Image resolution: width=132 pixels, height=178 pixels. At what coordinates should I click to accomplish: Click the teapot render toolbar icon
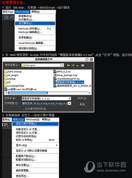6,17
